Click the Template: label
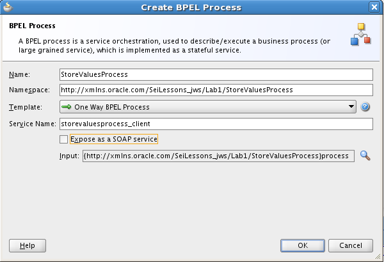This screenshot has height=262, width=384. coord(26,108)
